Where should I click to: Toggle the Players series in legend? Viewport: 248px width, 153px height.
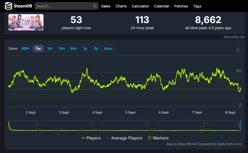click(91, 138)
